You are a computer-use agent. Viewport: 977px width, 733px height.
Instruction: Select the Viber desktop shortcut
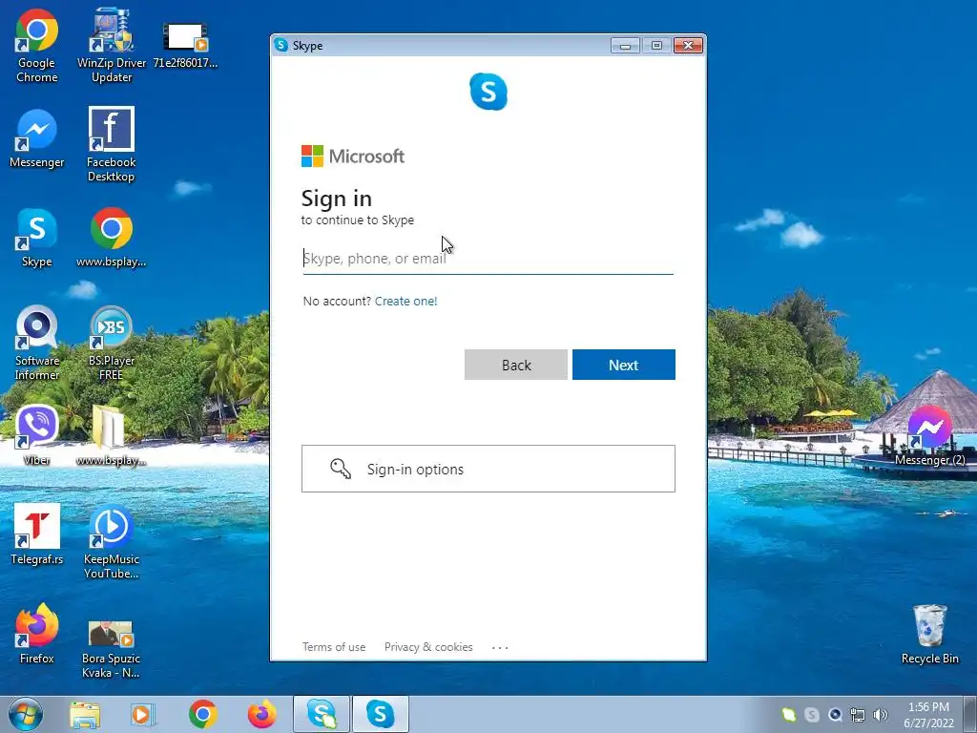tap(37, 435)
